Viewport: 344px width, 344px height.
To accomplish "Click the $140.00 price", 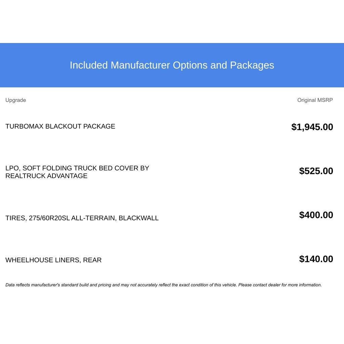I will coord(316,259).
